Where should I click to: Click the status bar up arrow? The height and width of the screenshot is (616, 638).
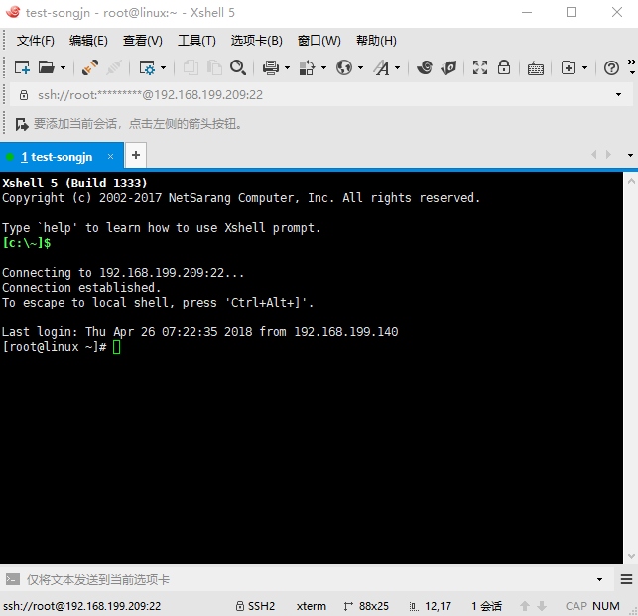(525, 606)
